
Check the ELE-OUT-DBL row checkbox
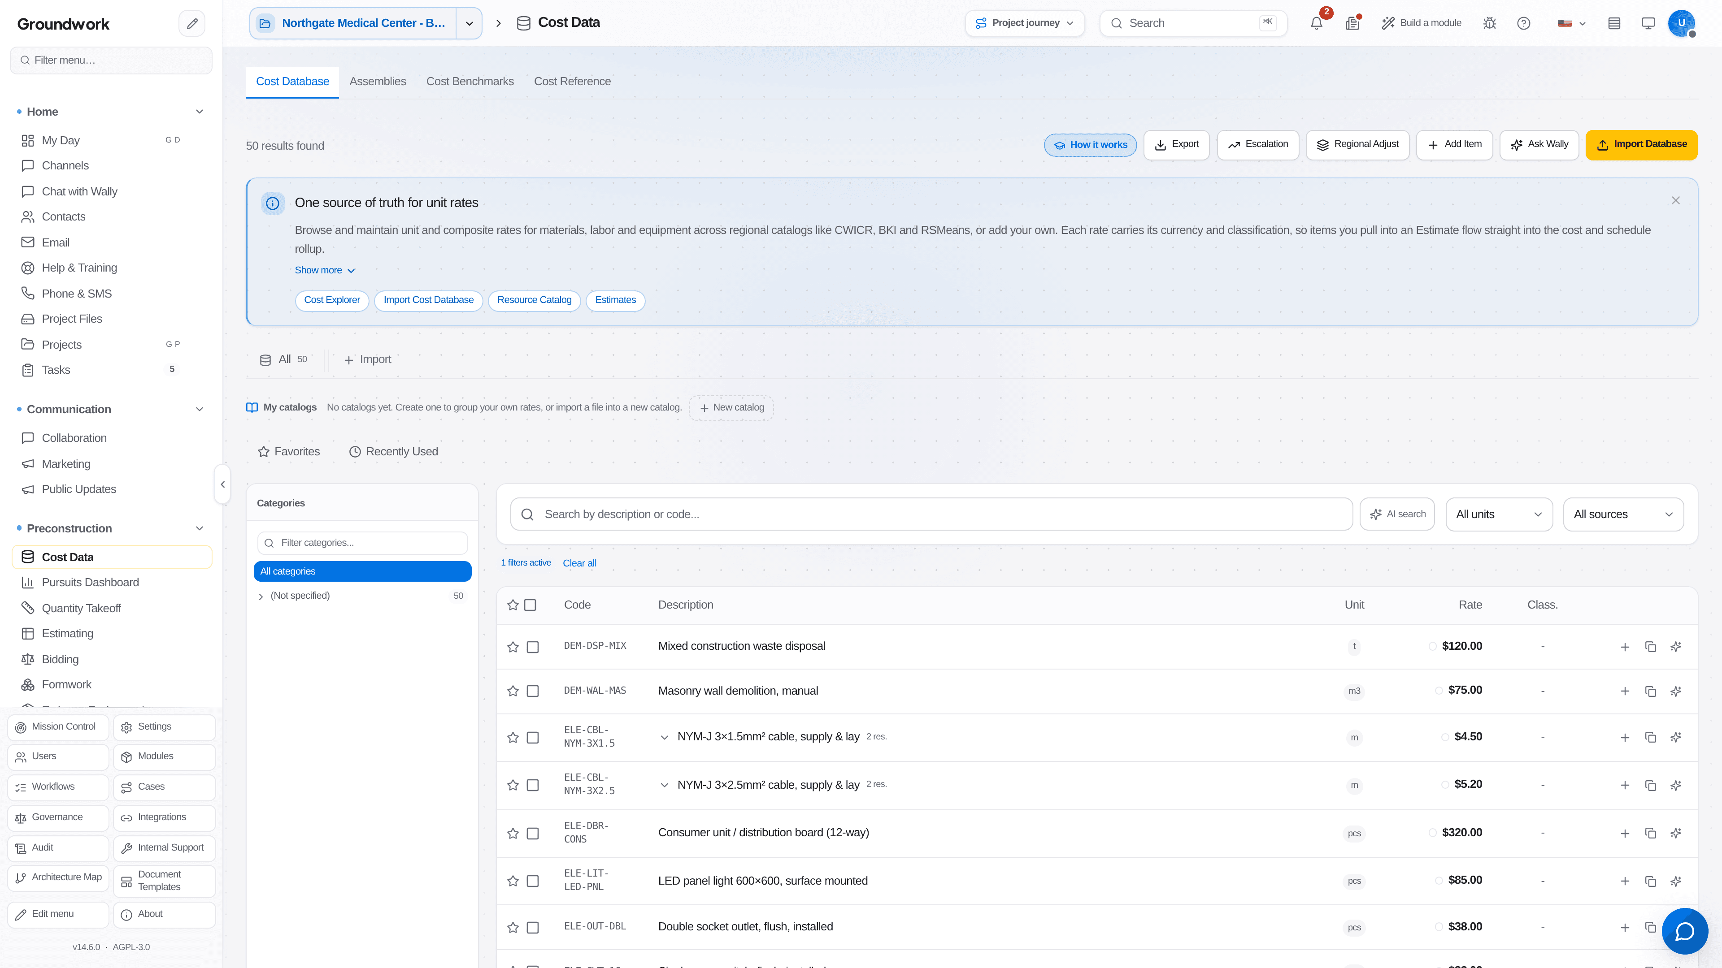pyautogui.click(x=533, y=927)
